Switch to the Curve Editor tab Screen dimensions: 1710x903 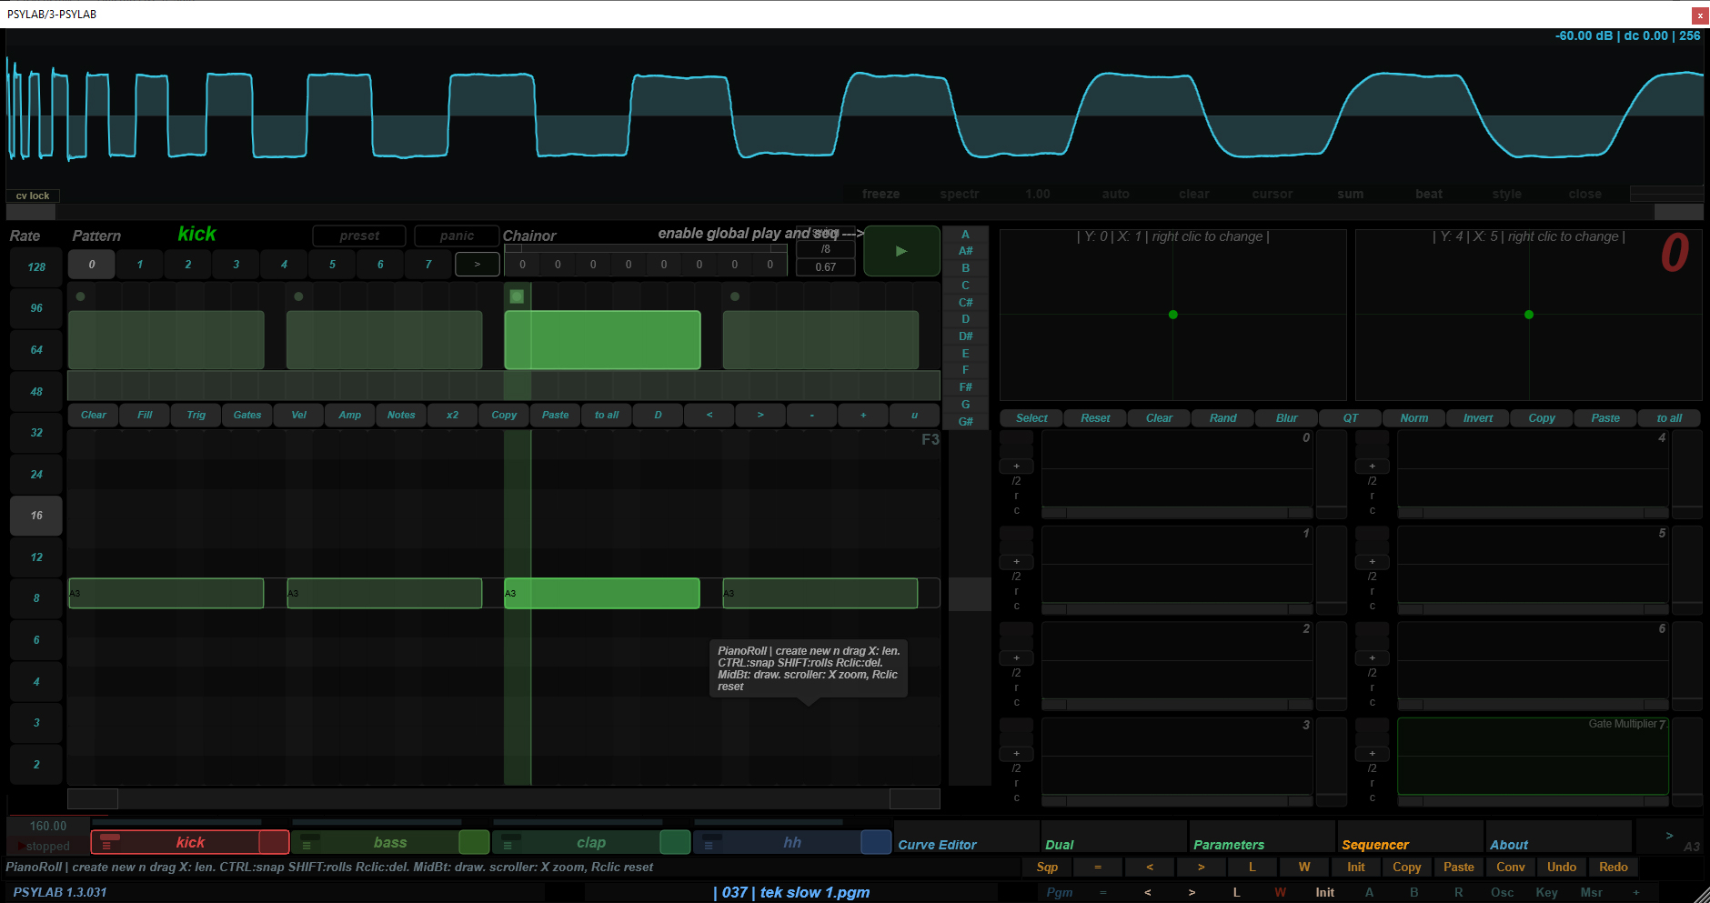[937, 845]
